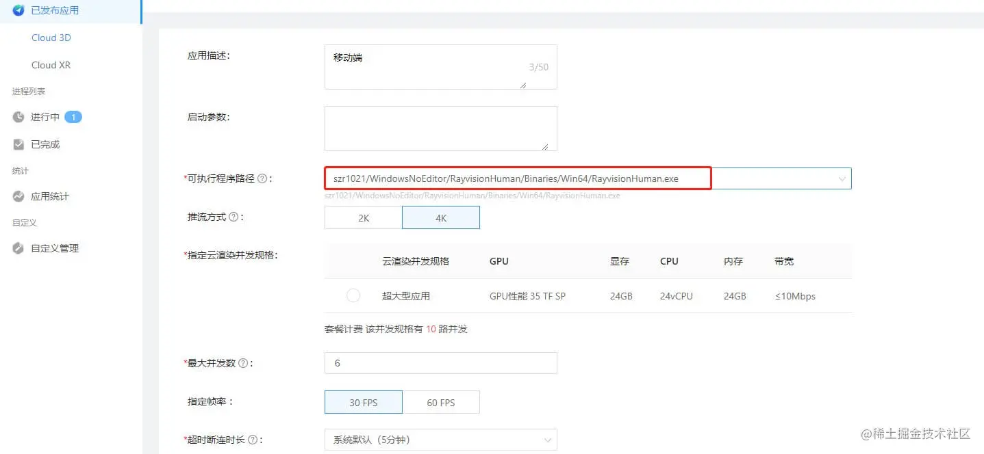Click the ≤10Mbps bandwidth cell
This screenshot has width=984, height=454.
(795, 296)
